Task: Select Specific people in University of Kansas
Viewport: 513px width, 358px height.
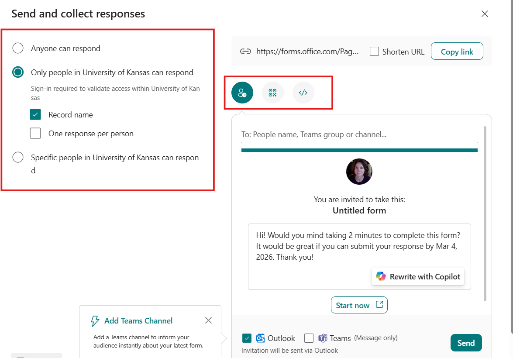Action: [x=18, y=157]
